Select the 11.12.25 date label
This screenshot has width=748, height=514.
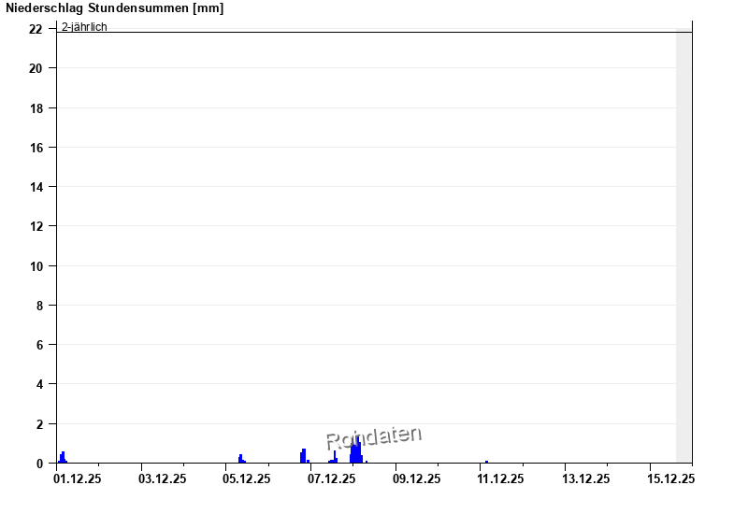click(x=501, y=479)
